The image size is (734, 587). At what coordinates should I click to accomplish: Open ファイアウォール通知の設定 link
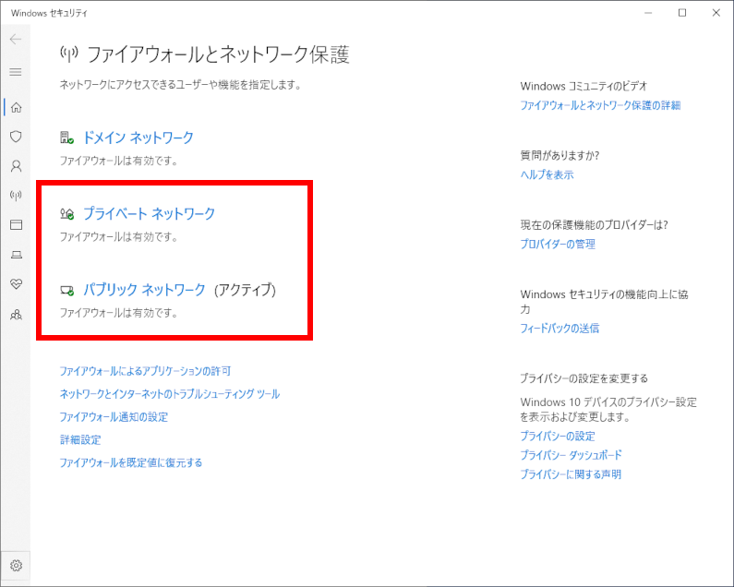(x=114, y=417)
